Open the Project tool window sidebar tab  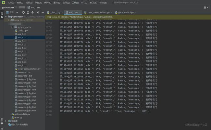[x=2, y=15]
